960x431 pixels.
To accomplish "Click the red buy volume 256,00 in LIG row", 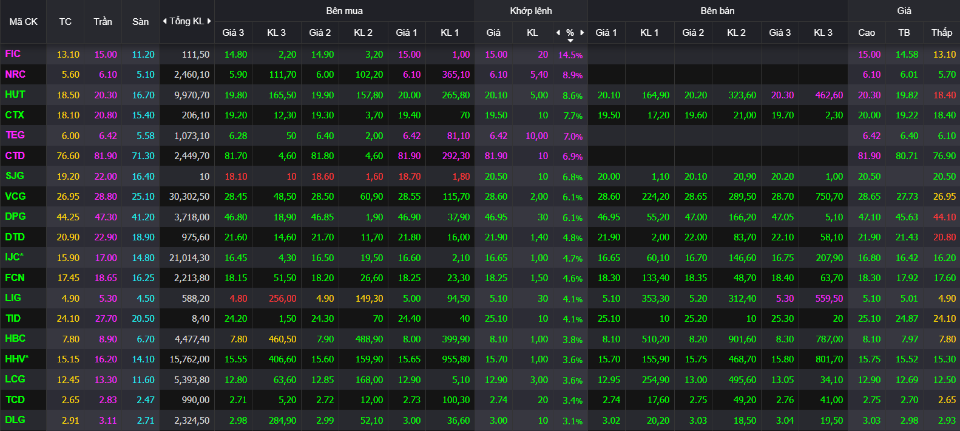I will click(x=283, y=299).
